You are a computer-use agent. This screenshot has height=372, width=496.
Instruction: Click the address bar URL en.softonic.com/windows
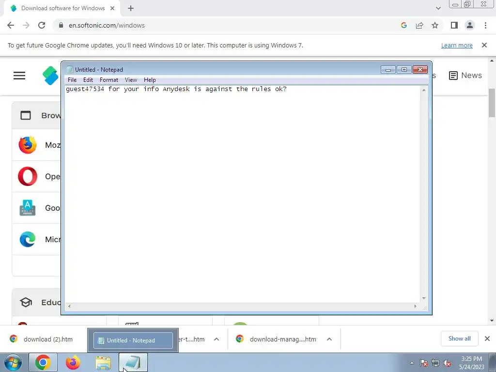point(107,25)
